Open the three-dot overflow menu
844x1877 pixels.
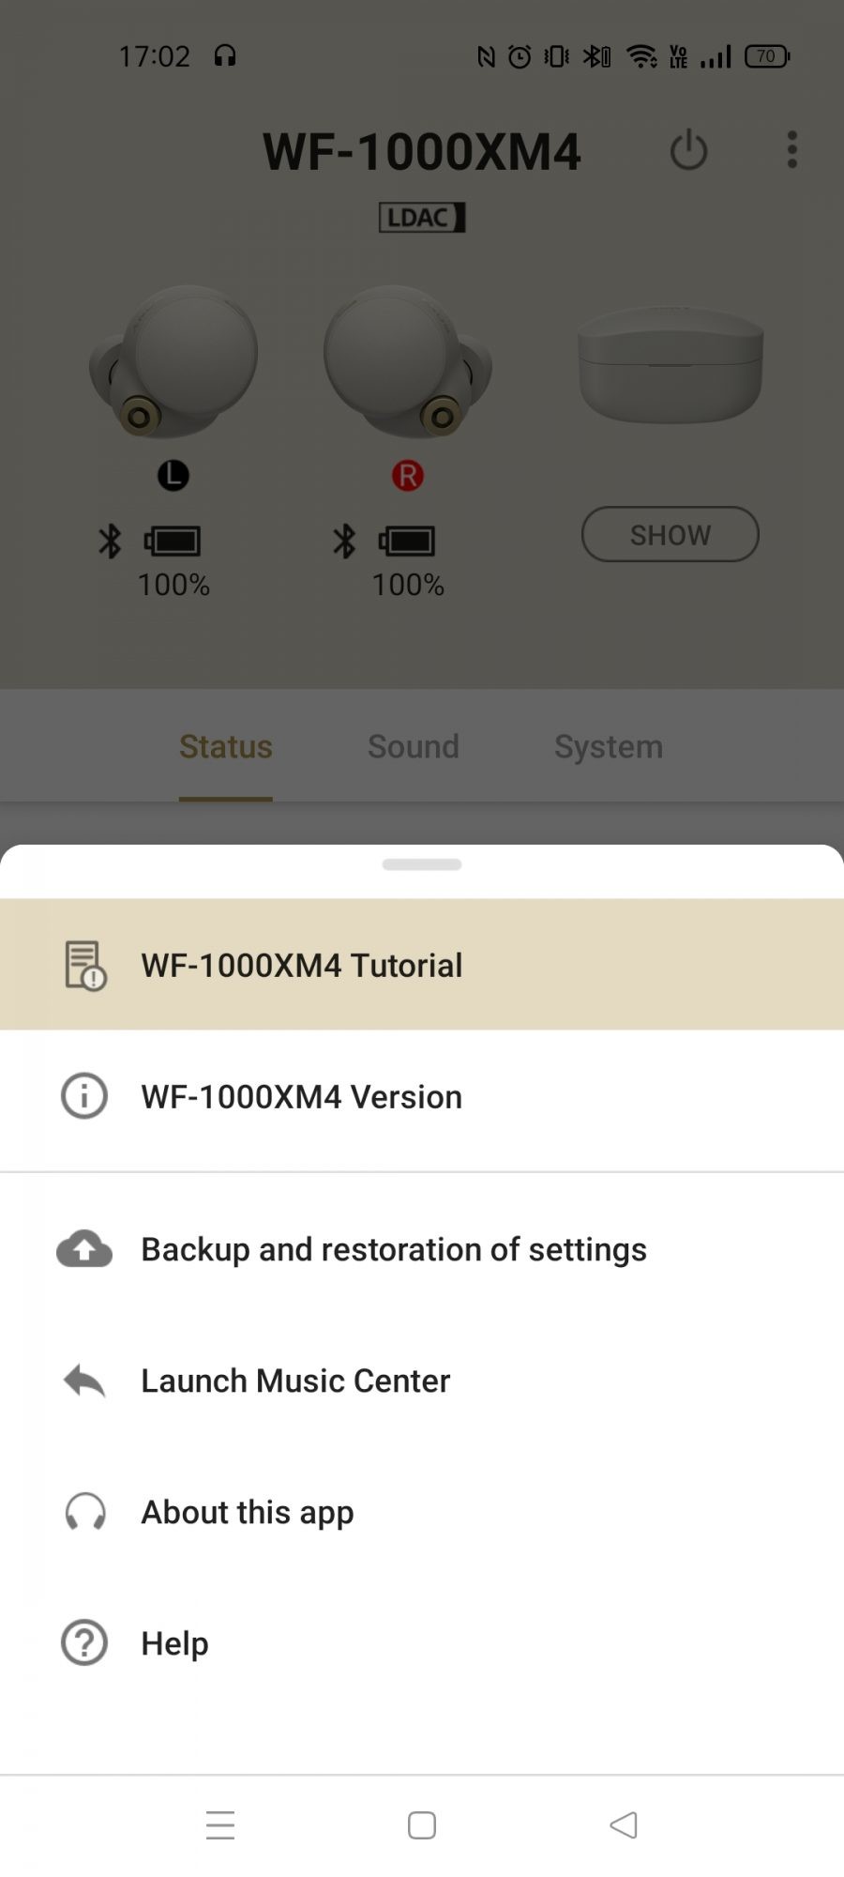[x=792, y=150]
